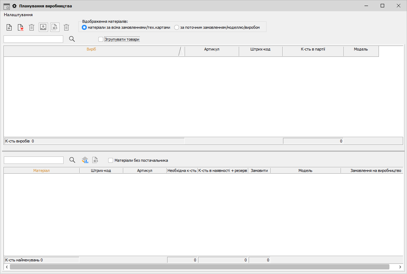The height and width of the screenshot is (274, 407).
Task: Click the 'Матеріал' column header
Action: coord(41,171)
